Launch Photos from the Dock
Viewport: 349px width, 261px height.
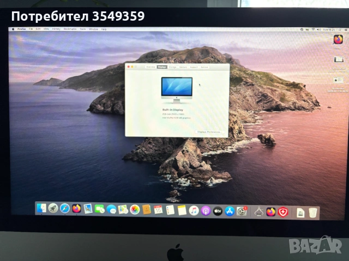tap(135, 209)
